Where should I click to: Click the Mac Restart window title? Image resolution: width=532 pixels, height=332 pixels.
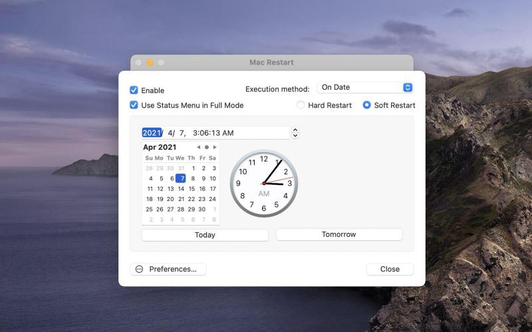[x=271, y=63]
